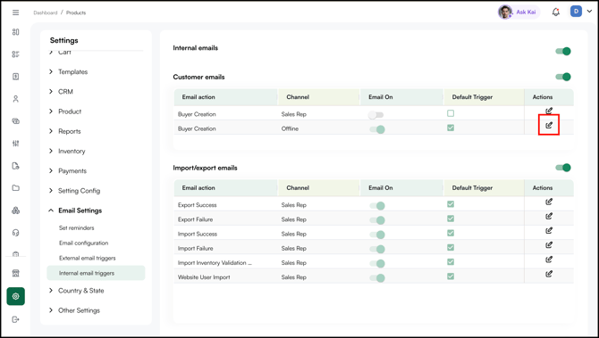Expand the Reports settings section
Screen dimensions: 599x338
point(64,131)
